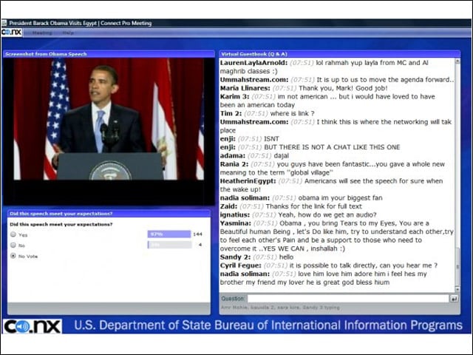Click LaurenLaylaArnold's name in chat
Image resolution: width=473 pixels, height=355 pixels.
click(x=253, y=63)
